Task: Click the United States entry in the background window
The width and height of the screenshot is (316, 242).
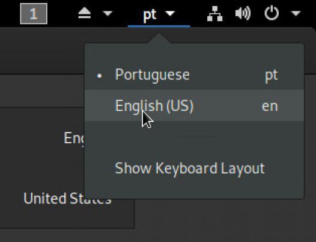Action: click(x=67, y=198)
